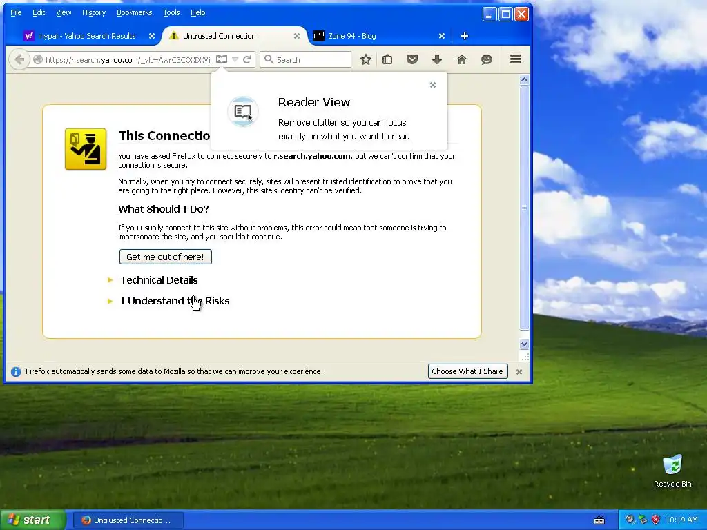Bookmark this page with the star icon
Viewport: 707px width, 530px height.
point(366,59)
